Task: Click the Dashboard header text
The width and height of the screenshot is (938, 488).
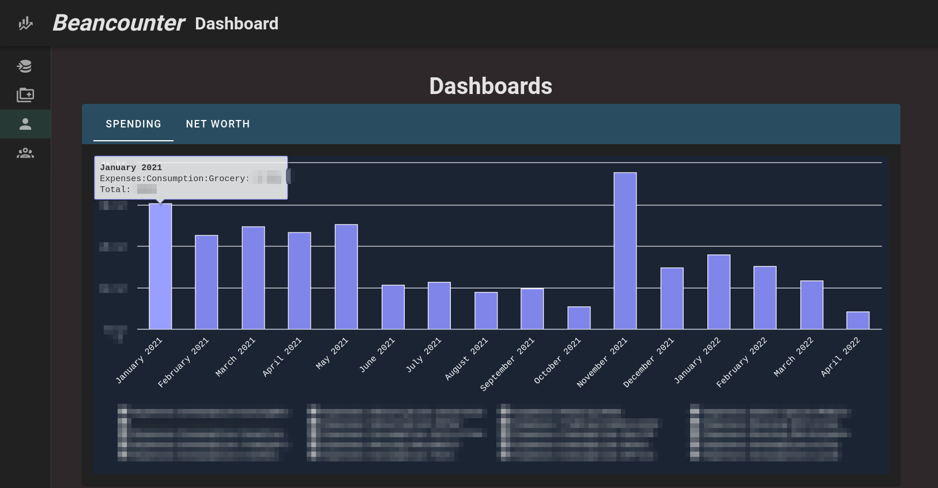Action: click(x=236, y=24)
